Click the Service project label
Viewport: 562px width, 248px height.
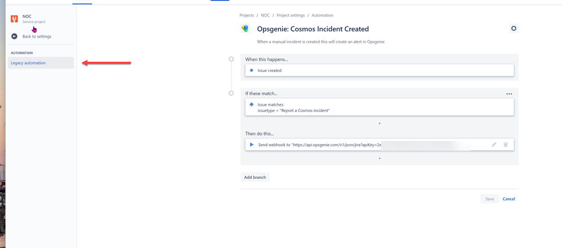tap(34, 22)
